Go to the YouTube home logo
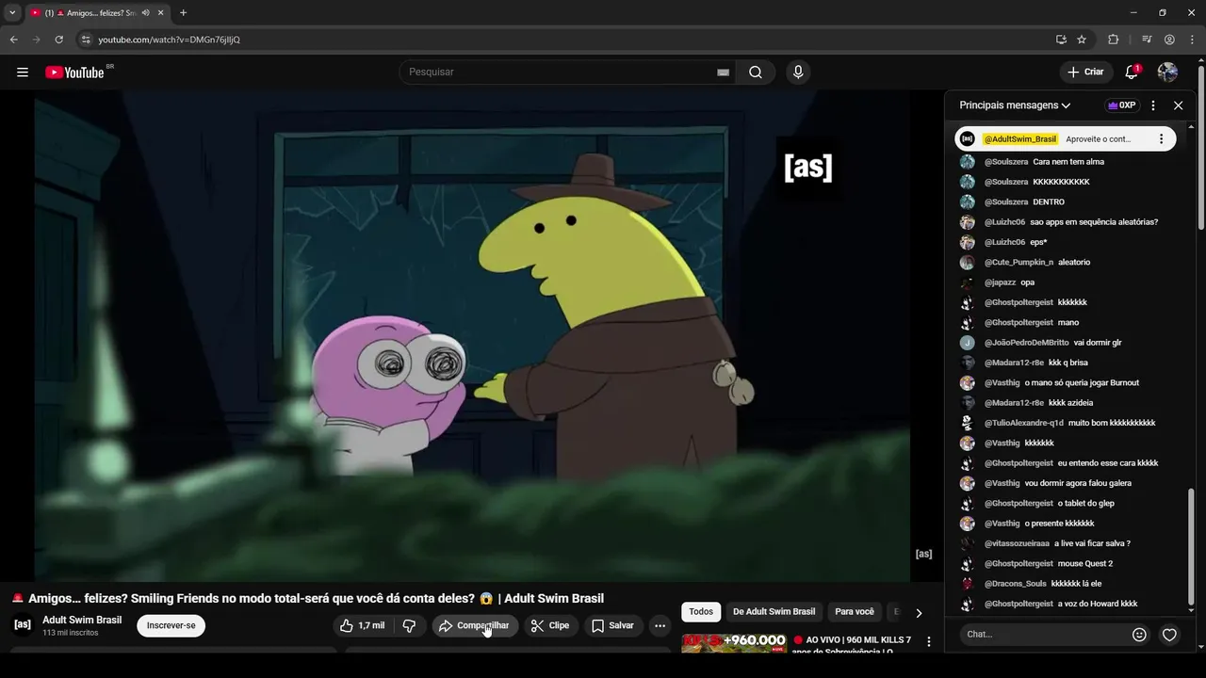Screen dimensions: 1206x678 tap(74, 73)
